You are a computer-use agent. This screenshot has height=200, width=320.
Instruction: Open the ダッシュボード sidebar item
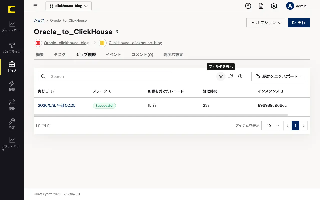pos(12,28)
